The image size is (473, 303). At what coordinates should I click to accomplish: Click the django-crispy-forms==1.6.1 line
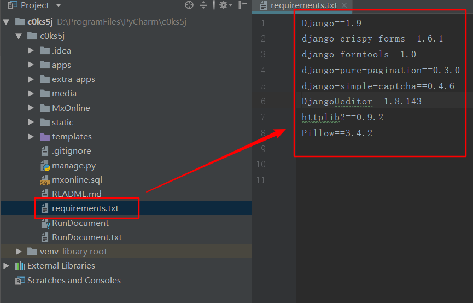[372, 39]
